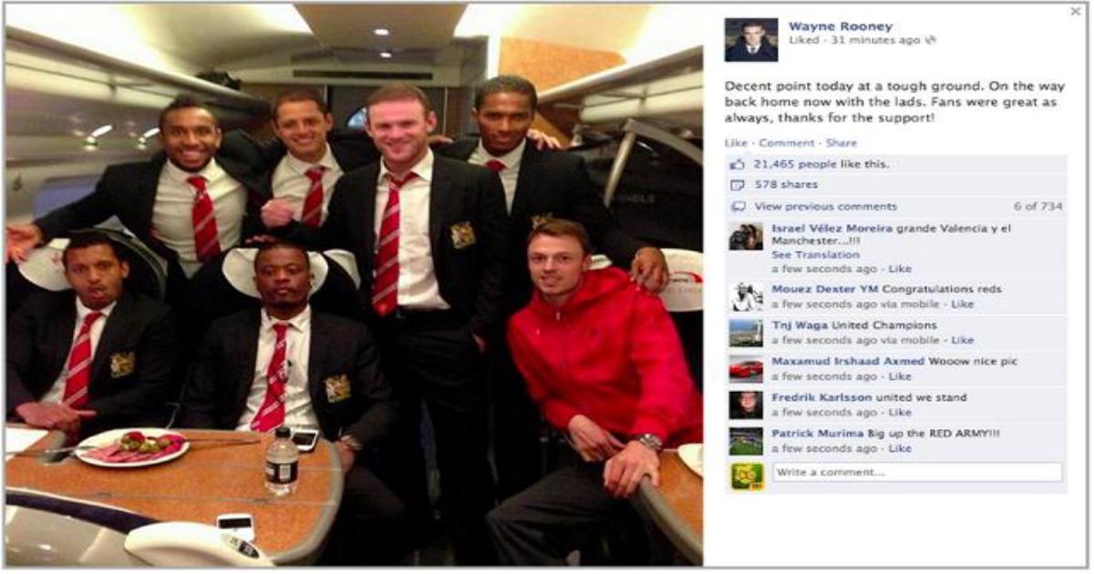Open Israel Vélez Moreira's avatar
1094x574 pixels.
click(746, 236)
